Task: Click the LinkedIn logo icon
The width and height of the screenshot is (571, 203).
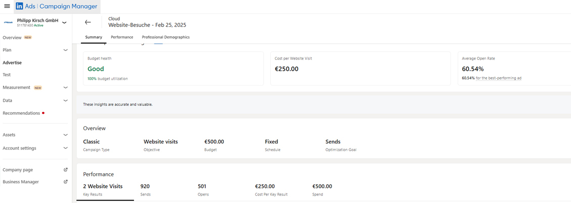Action: pos(19,7)
